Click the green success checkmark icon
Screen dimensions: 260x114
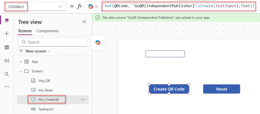(98, 18)
